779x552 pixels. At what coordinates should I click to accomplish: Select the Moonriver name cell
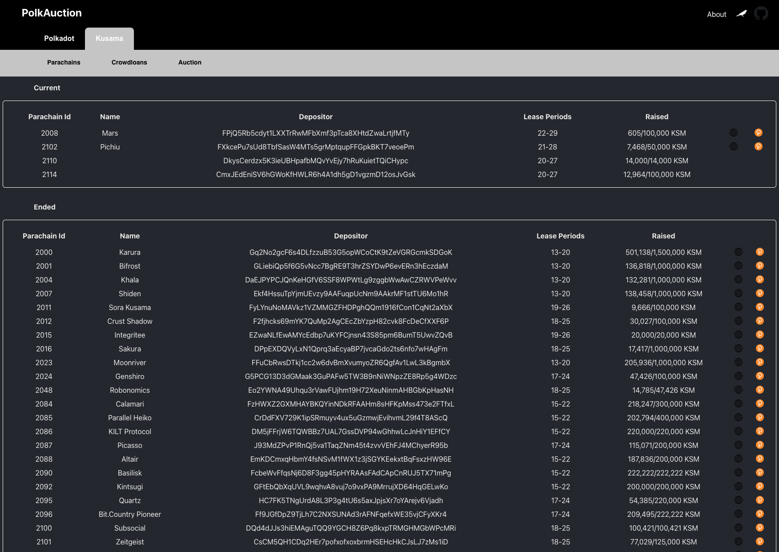130,363
